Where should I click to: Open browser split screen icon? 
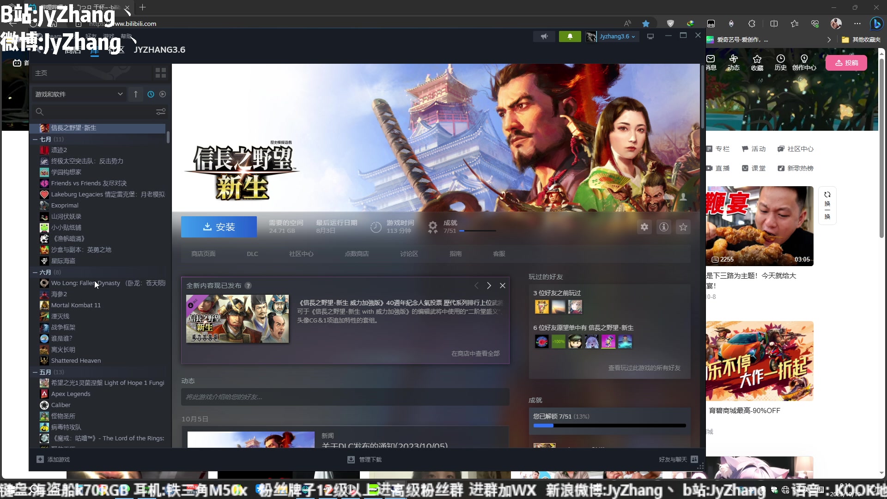pyautogui.click(x=774, y=24)
